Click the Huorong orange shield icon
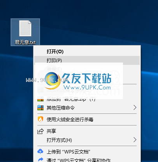The height and width of the screenshot is (162, 158). (40, 119)
